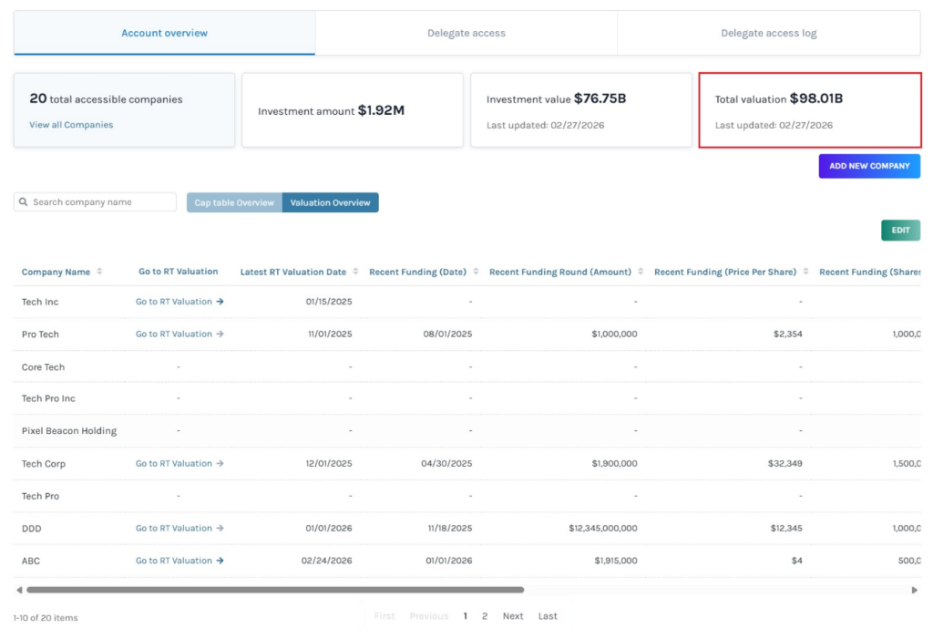Click scrollbar left arrow
933x639 pixels.
tap(19, 590)
